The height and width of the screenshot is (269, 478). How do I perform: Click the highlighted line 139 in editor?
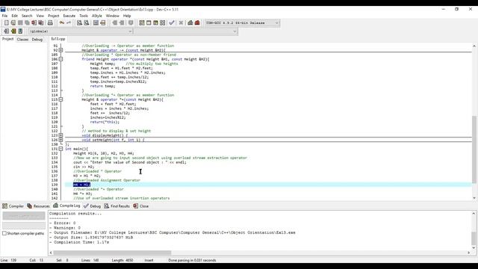click(x=268, y=185)
